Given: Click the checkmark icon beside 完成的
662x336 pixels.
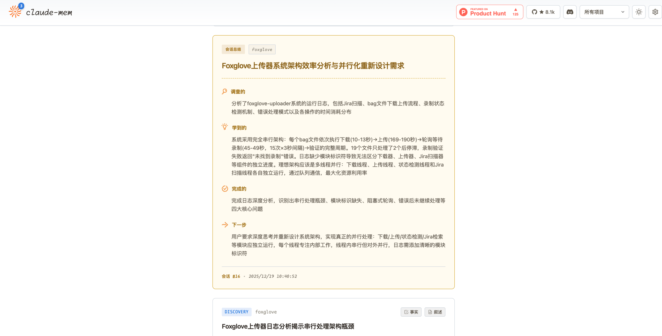Looking at the screenshot, I should 225,189.
